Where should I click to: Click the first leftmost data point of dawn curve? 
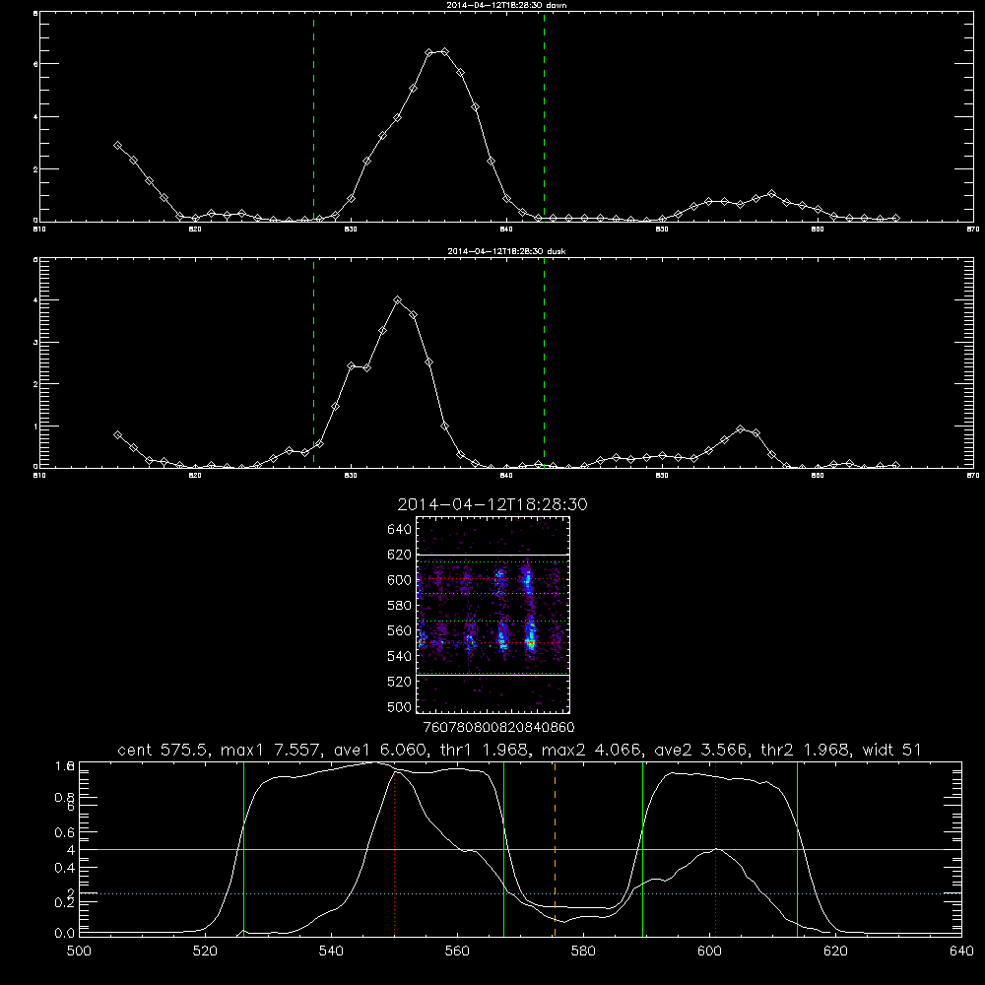(x=117, y=145)
